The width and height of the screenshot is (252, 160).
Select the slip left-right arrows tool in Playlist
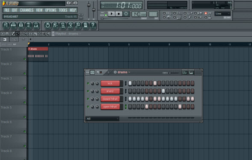coord(30,34)
